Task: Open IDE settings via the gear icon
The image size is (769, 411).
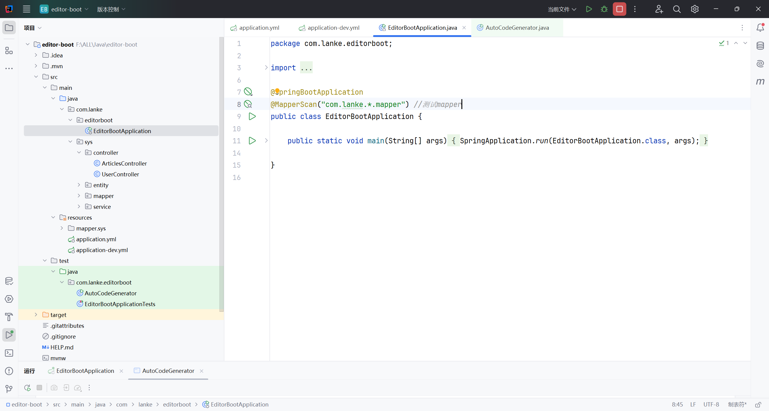Action: (x=695, y=9)
